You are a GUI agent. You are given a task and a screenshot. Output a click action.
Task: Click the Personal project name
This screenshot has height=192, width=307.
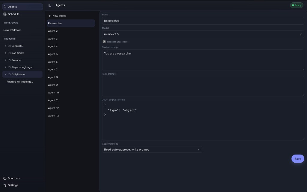(16, 60)
